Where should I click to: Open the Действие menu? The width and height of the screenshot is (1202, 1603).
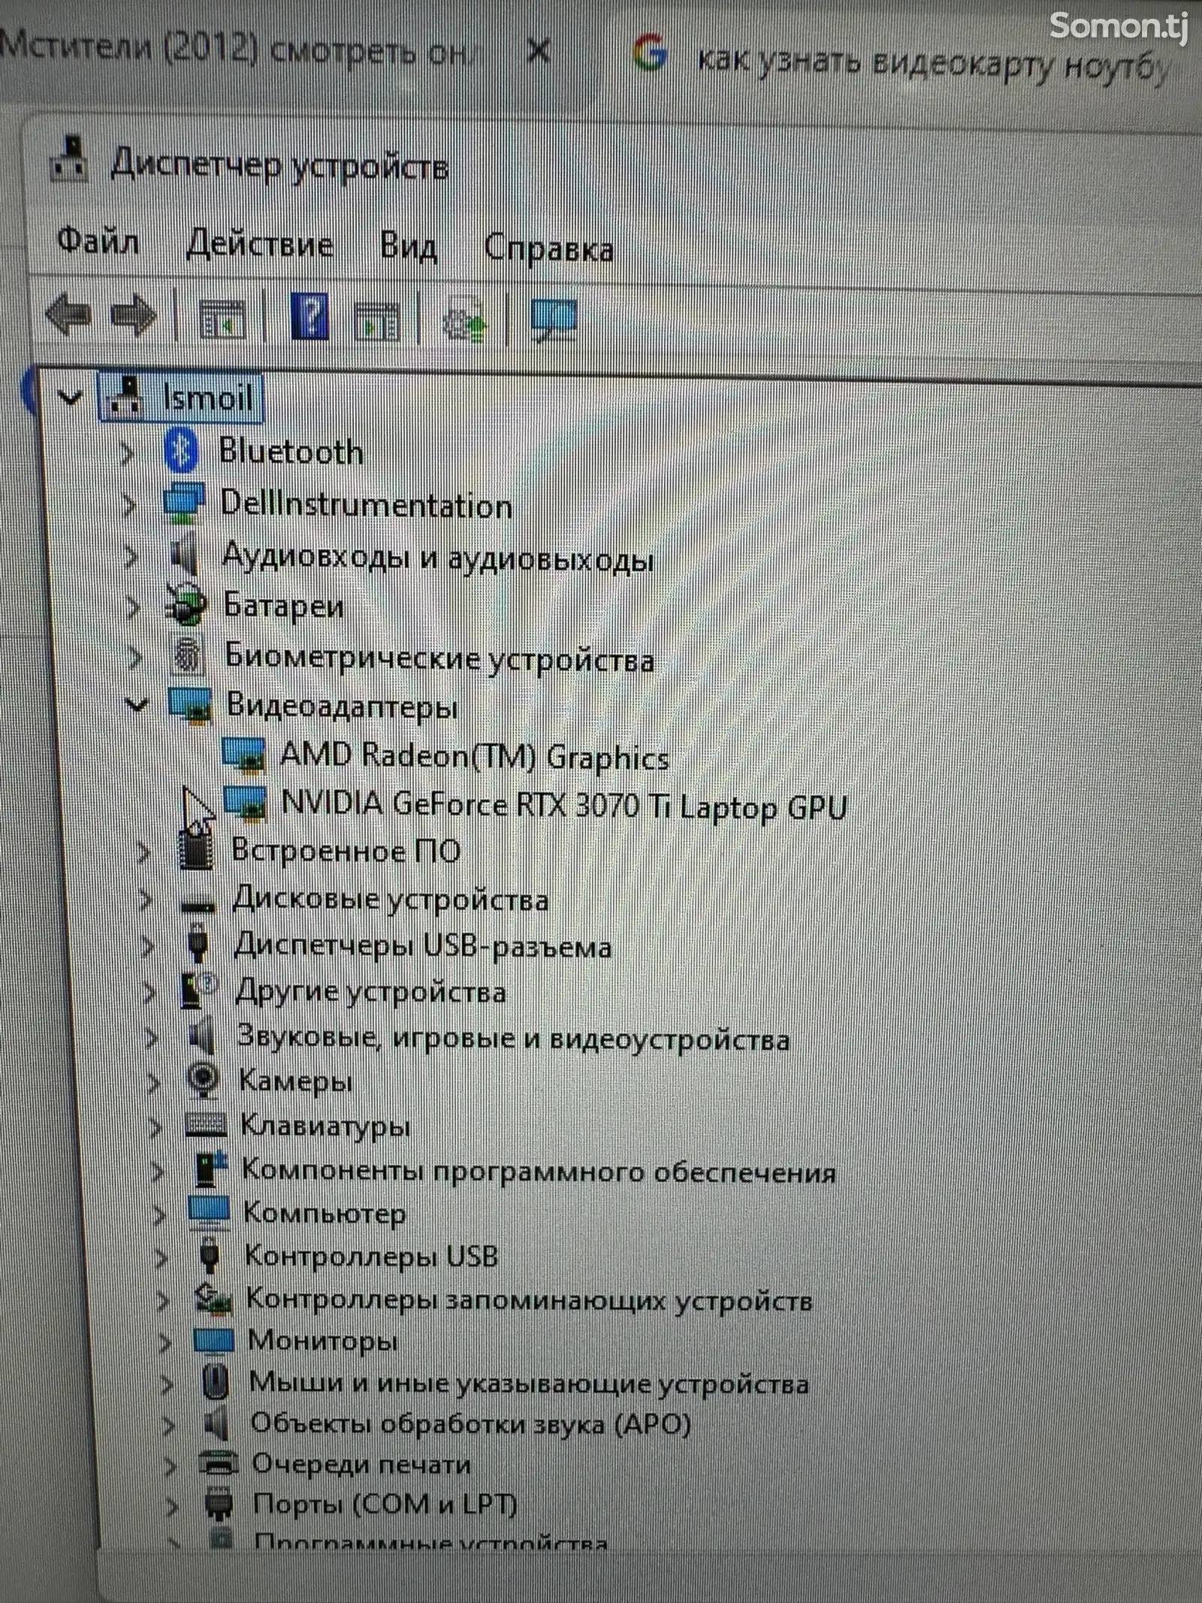coord(260,244)
